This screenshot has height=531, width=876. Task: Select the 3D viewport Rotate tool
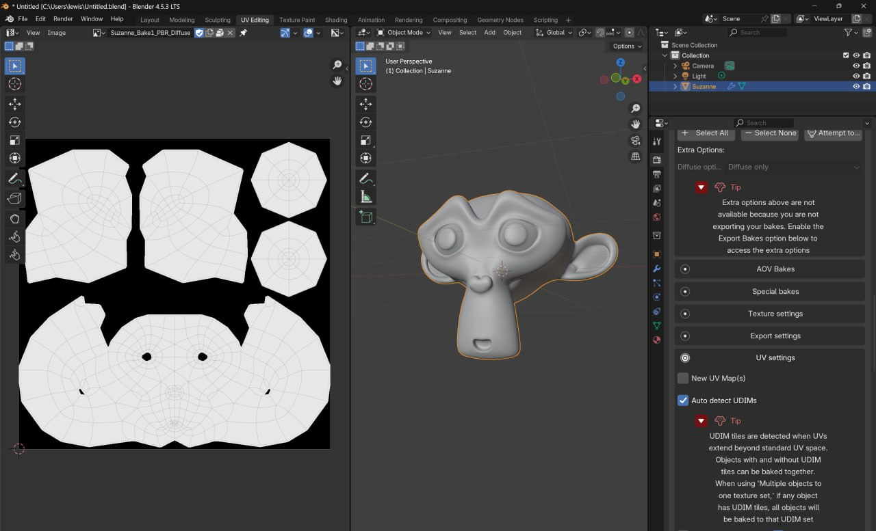(x=366, y=122)
